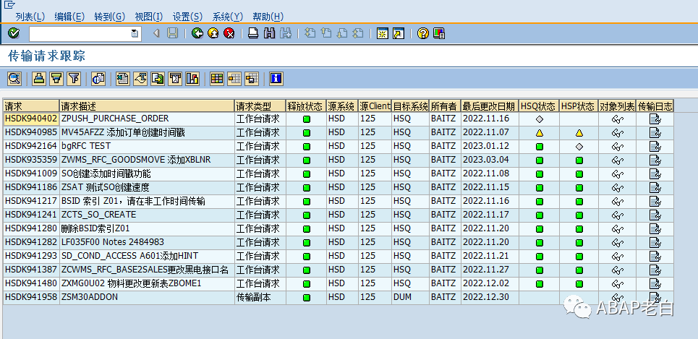Screen dimensions: 698x339
Task: Click the Select Layout icon
Action: (234, 79)
